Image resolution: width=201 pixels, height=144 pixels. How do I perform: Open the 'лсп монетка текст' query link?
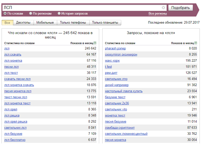tap(18, 103)
